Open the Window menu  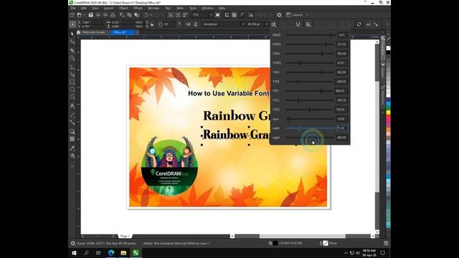click(207, 8)
